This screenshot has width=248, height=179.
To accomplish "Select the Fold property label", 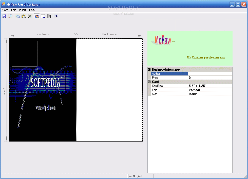I will 169,90.
